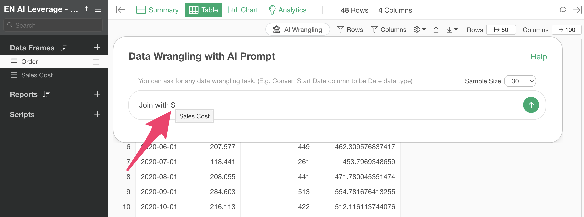Select cell 513

coord(278,192)
